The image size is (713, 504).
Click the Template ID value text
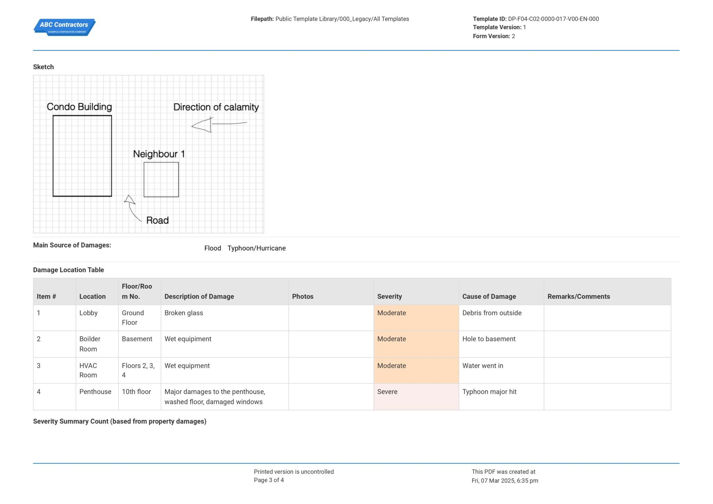(554, 19)
